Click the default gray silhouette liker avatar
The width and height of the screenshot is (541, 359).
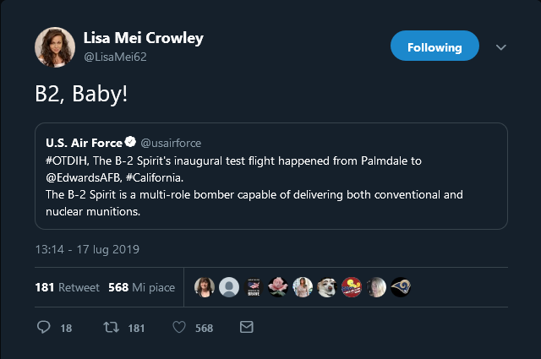pos(228,287)
